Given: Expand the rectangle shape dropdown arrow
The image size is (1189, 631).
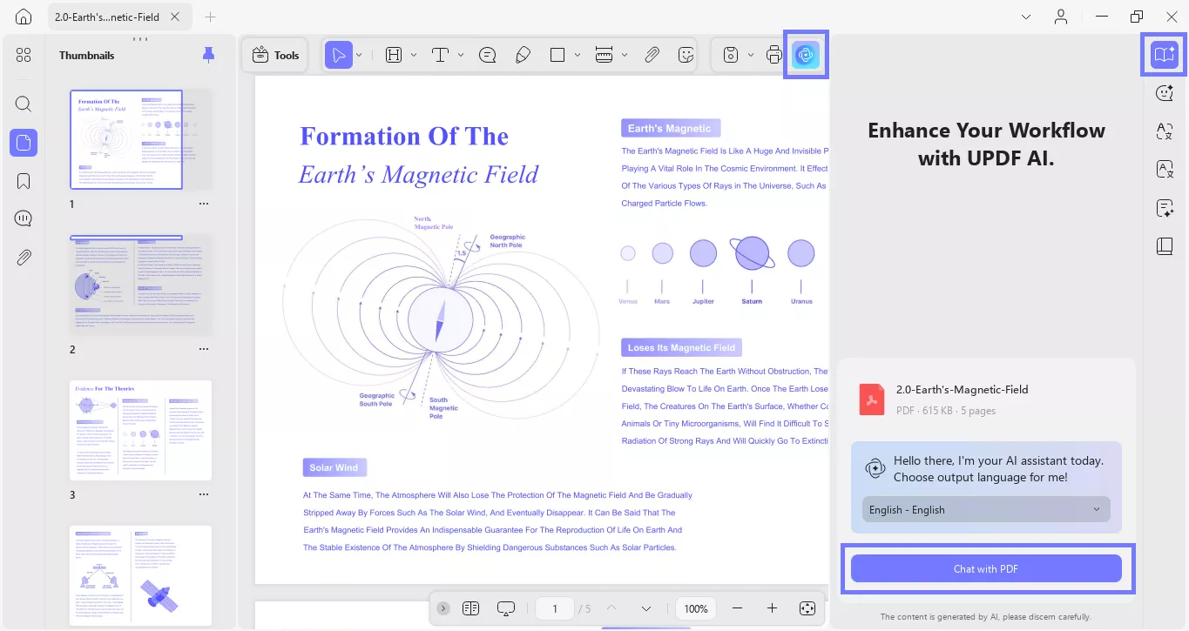Looking at the screenshot, I should 578,56.
